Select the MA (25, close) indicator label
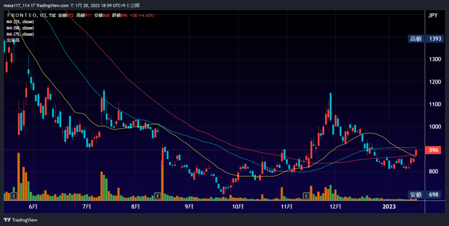 point(20,22)
